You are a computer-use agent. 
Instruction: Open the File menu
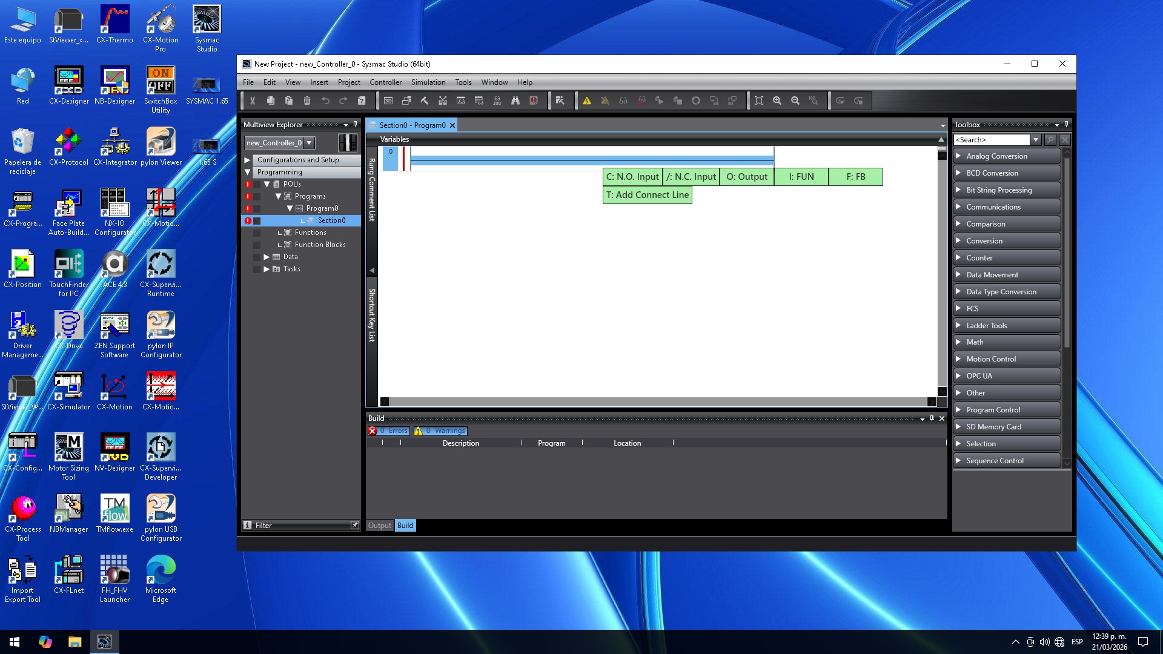point(248,82)
